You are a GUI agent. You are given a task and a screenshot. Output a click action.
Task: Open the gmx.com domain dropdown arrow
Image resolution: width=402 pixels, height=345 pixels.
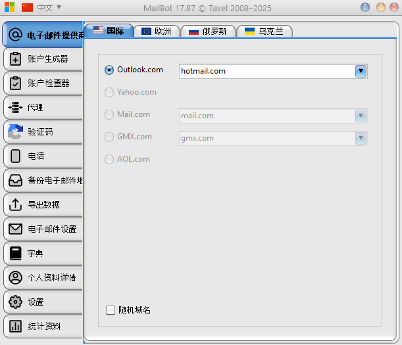click(361, 138)
